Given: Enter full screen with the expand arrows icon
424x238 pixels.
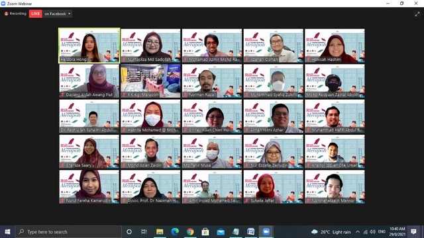Looking at the screenshot, I should 417,14.
